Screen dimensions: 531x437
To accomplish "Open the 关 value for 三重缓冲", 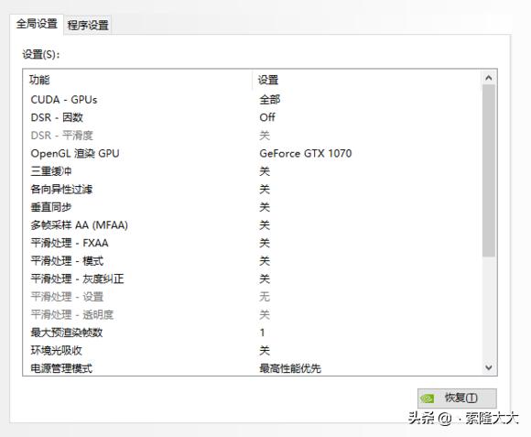I will [x=265, y=171].
